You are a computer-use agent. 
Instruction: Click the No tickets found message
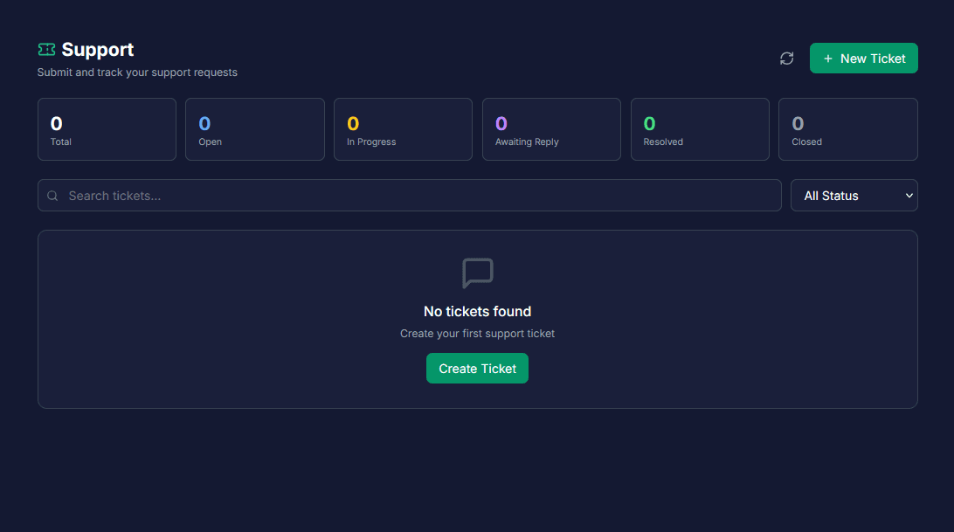(477, 311)
